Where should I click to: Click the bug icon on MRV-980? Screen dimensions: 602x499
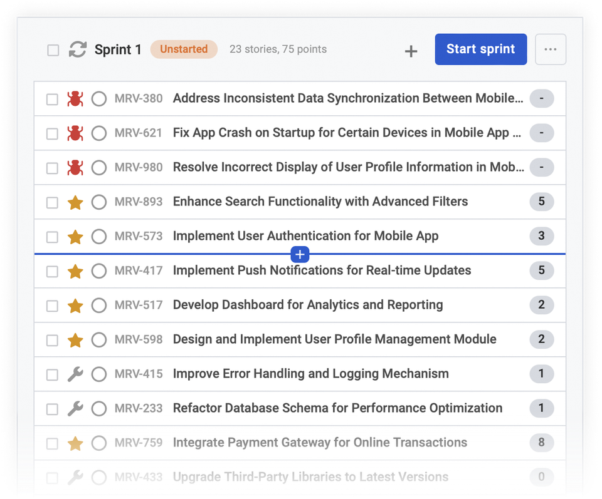[x=75, y=167]
